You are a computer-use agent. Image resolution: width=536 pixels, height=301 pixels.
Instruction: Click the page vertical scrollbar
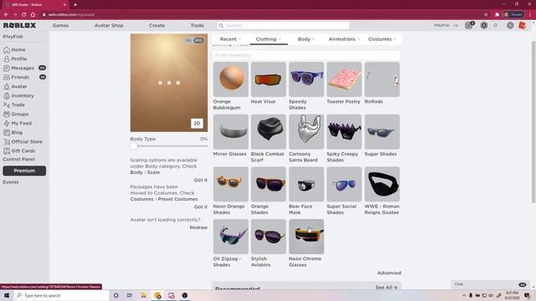click(x=533, y=122)
